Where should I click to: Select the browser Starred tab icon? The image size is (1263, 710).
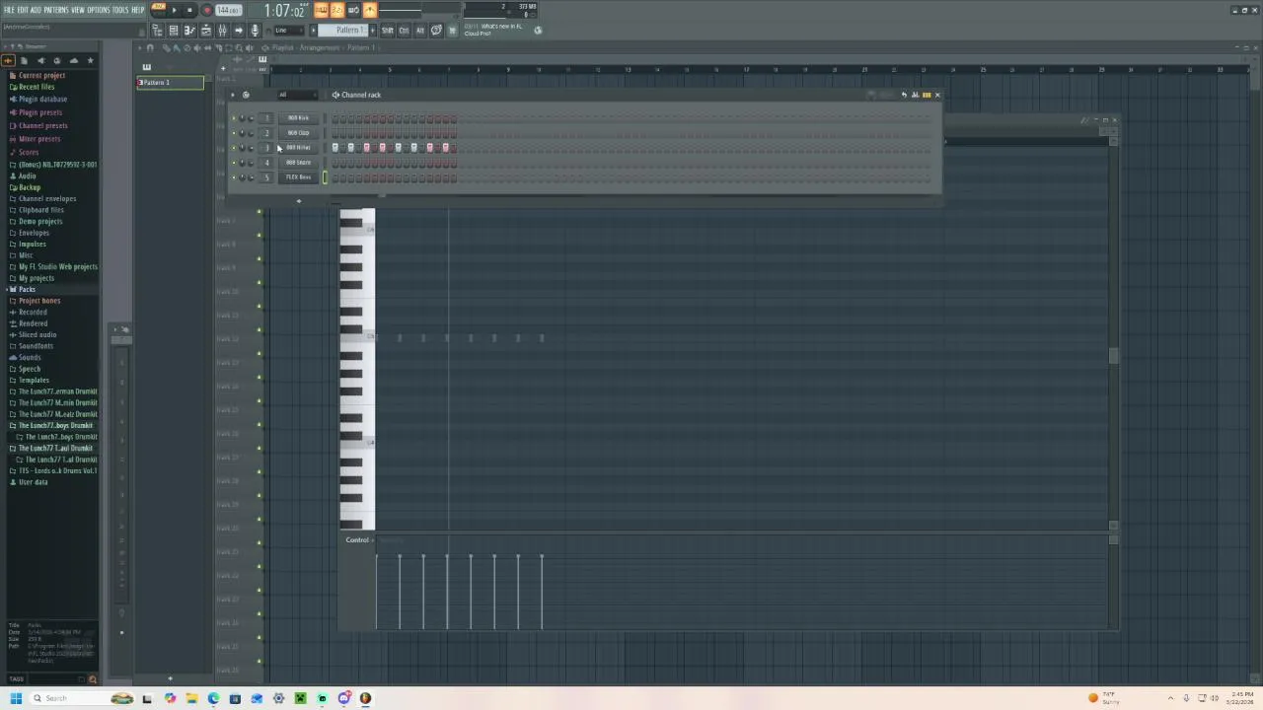(90, 60)
